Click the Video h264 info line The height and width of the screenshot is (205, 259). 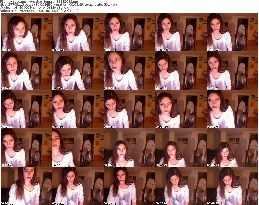(x=39, y=11)
